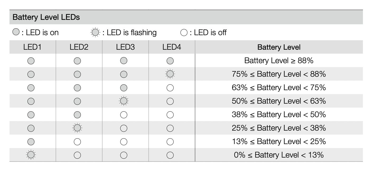Click the "LED is on" legend icon
This screenshot has width=373, height=175.
tap(16, 33)
